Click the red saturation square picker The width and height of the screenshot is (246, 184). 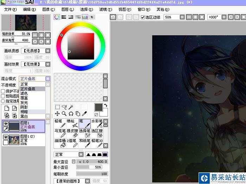pyautogui.click(x=81, y=46)
